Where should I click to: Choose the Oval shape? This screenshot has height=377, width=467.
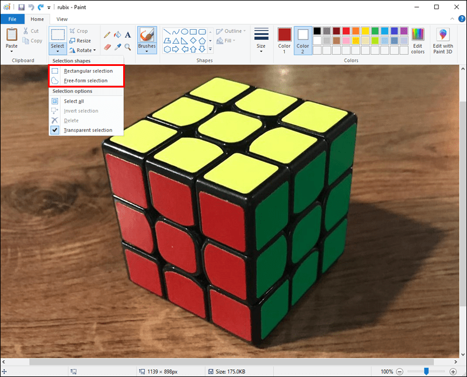[x=184, y=32]
